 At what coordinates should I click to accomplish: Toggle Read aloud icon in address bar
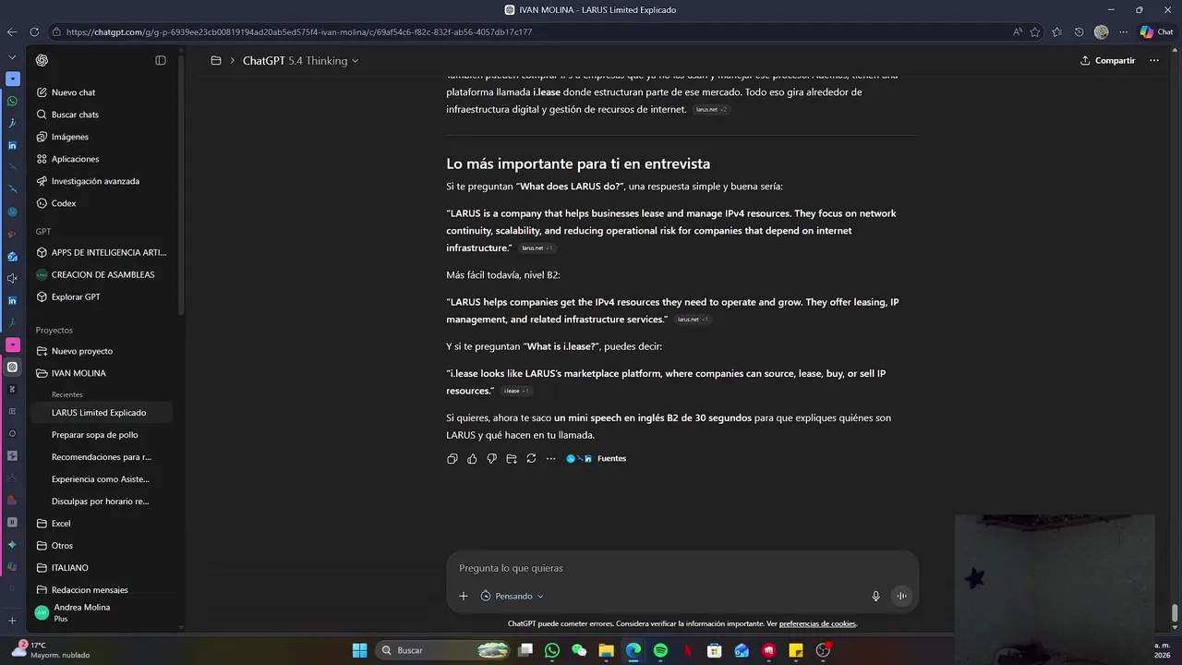pos(1018,31)
